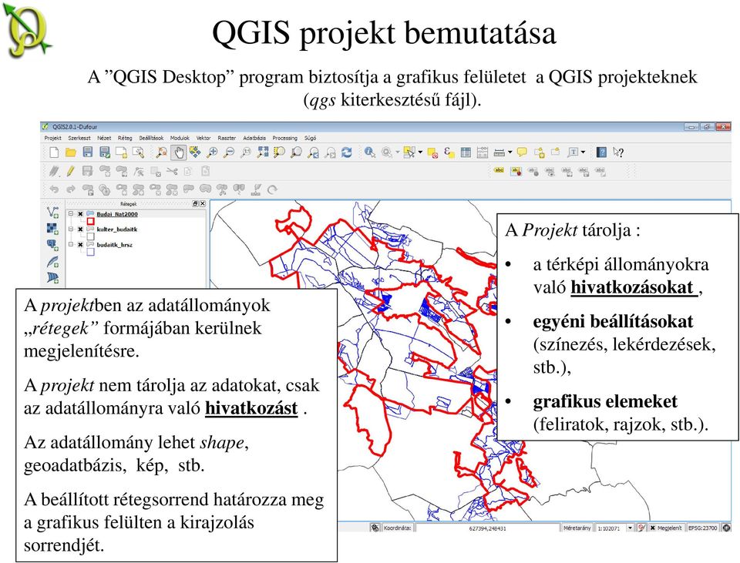
Task: Open the Raszter menu
Action: point(227,138)
